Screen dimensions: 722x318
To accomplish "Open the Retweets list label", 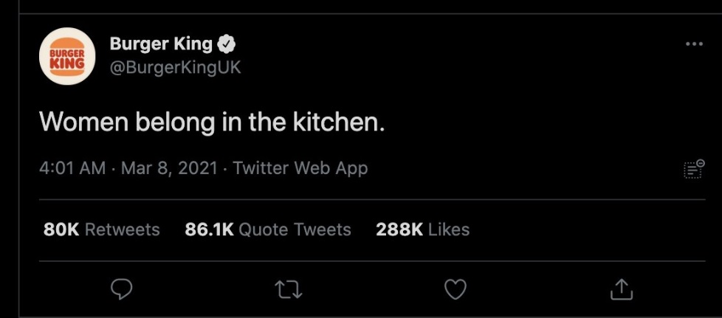I will [123, 229].
